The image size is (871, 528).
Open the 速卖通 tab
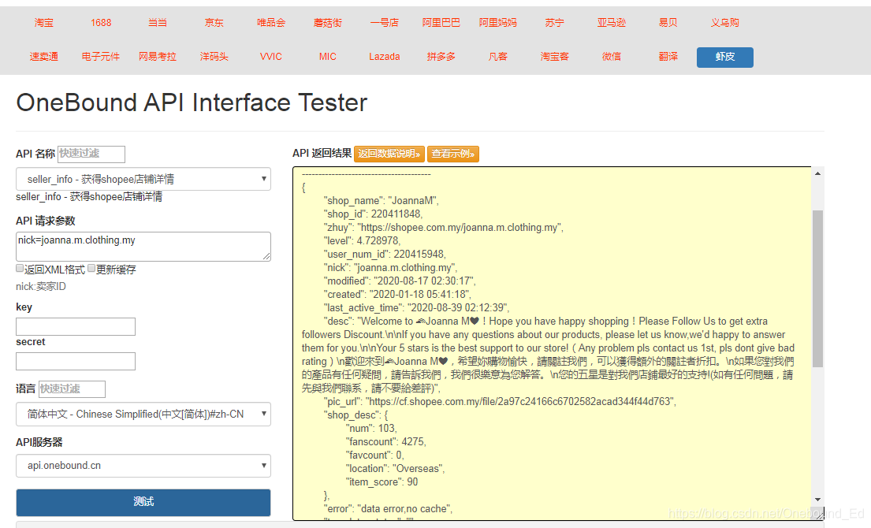point(44,57)
